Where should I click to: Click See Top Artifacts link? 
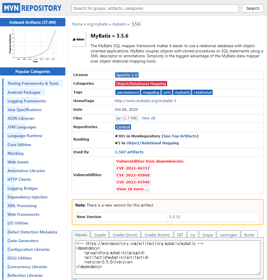coord(180,136)
